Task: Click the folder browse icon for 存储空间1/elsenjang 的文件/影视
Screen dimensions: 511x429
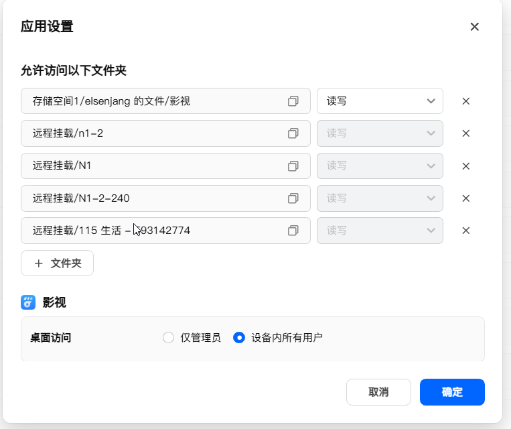Action: pos(293,101)
